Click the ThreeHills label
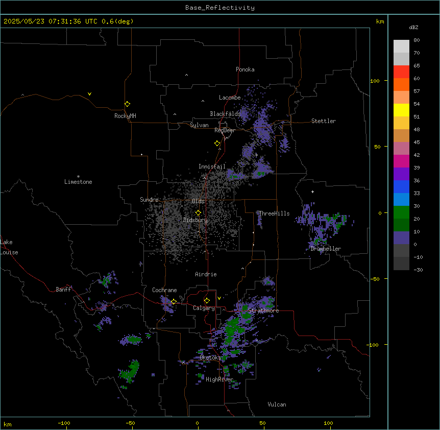This screenshot has height=430, width=440. (x=274, y=213)
